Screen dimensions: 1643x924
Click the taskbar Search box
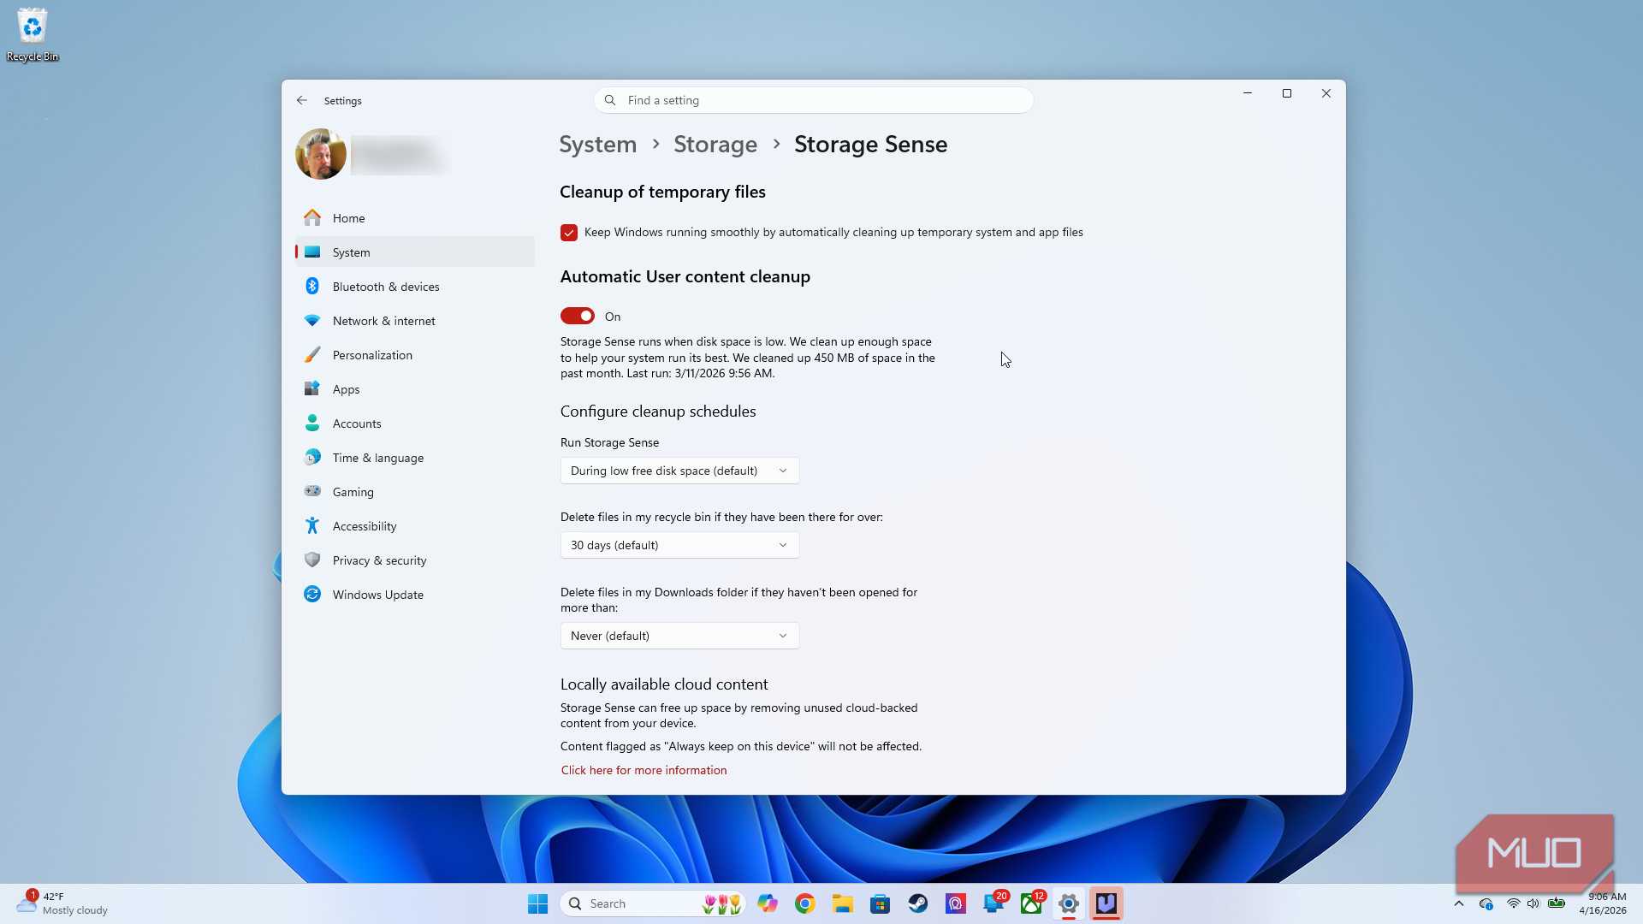(653, 903)
